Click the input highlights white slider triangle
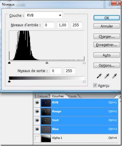 tap(84, 63)
